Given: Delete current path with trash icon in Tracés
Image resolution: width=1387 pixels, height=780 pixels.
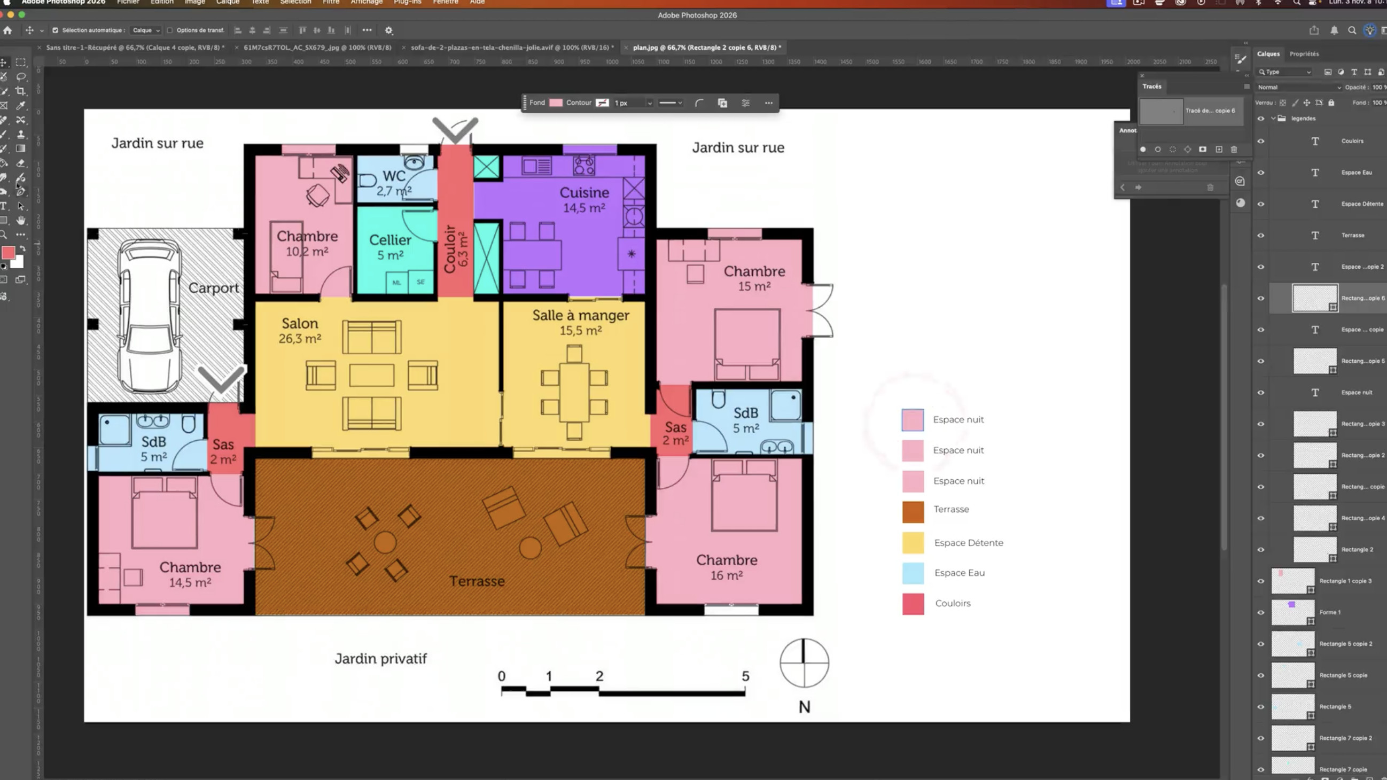Looking at the screenshot, I should (x=1234, y=150).
